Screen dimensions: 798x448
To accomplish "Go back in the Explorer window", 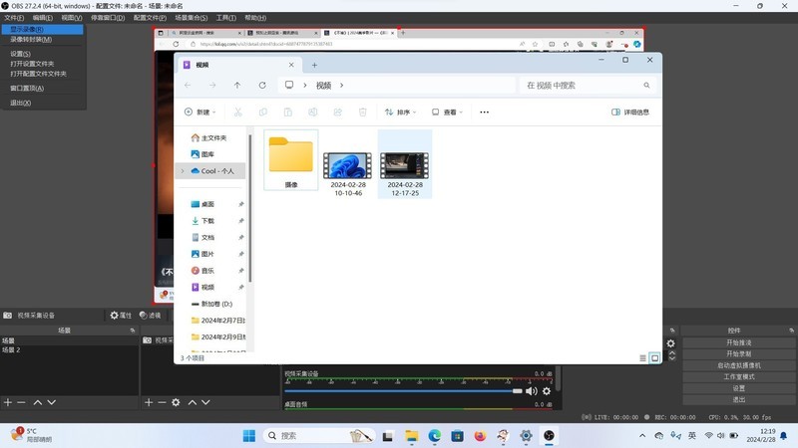I will pos(188,86).
